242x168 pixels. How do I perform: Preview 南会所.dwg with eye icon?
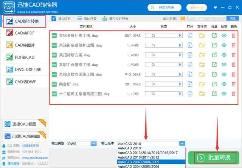(x=224, y=84)
